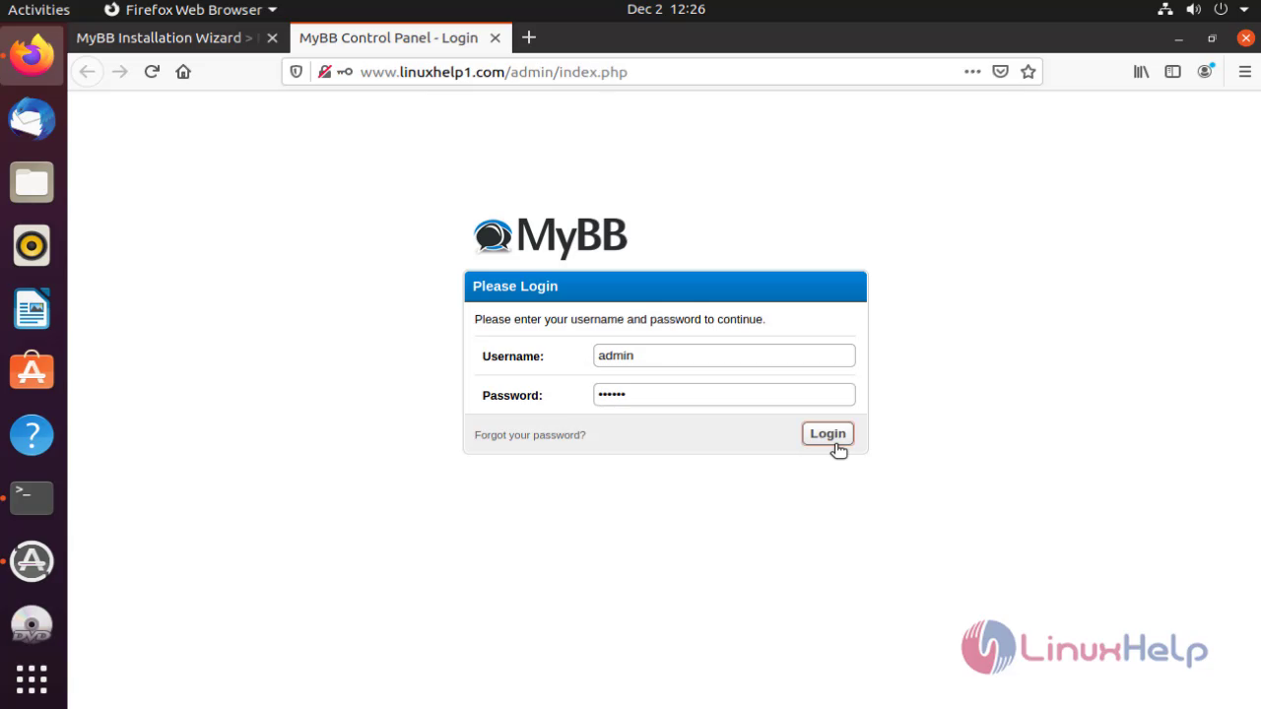Go back to the previous page

(x=87, y=72)
